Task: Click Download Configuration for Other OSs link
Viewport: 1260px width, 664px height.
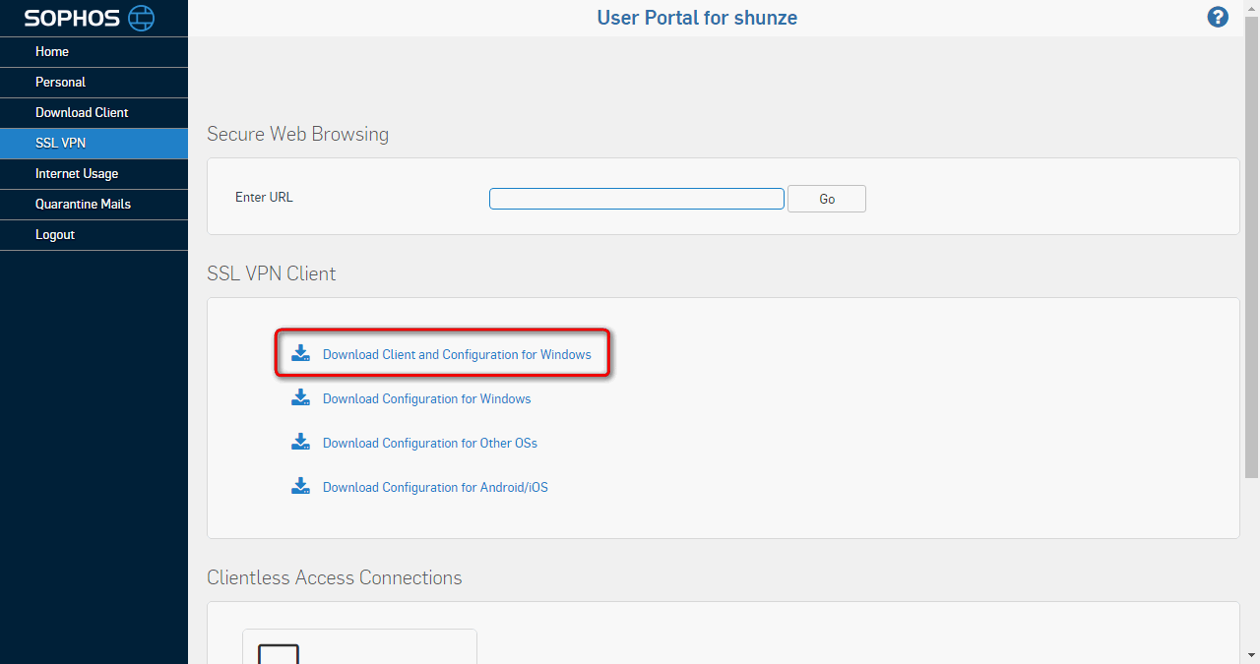Action: [430, 443]
